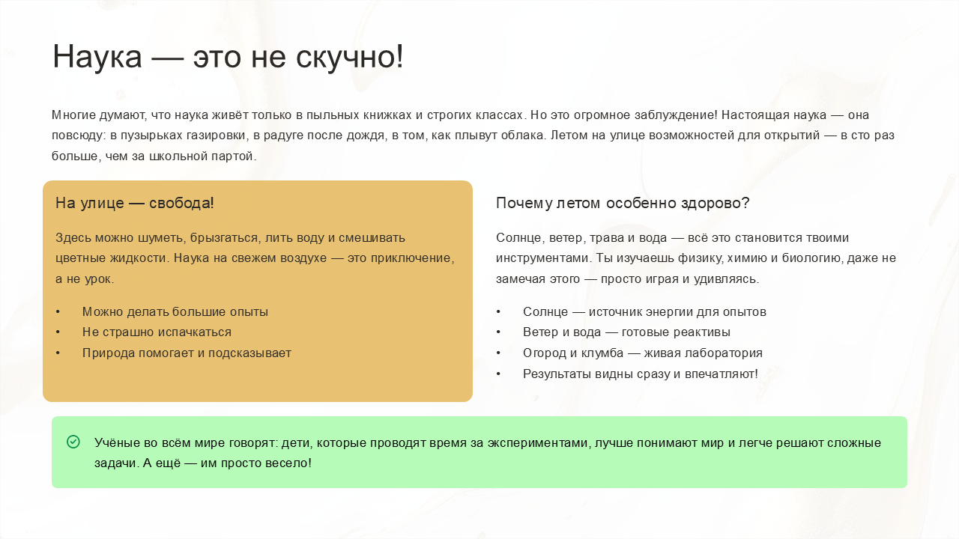This screenshot has height=539, width=959.
Task: Click the green callout text 'Учёные во всём мире'
Action: (488, 453)
